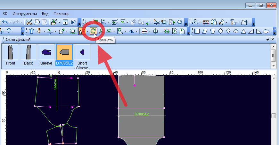
Task: Click the bodice pattern icon in top toolbar
Action: pos(244,22)
